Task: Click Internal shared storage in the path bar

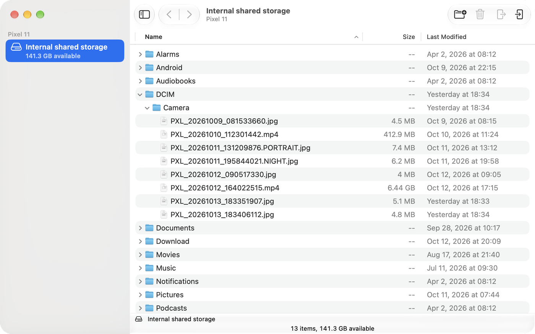Action: pos(182,319)
